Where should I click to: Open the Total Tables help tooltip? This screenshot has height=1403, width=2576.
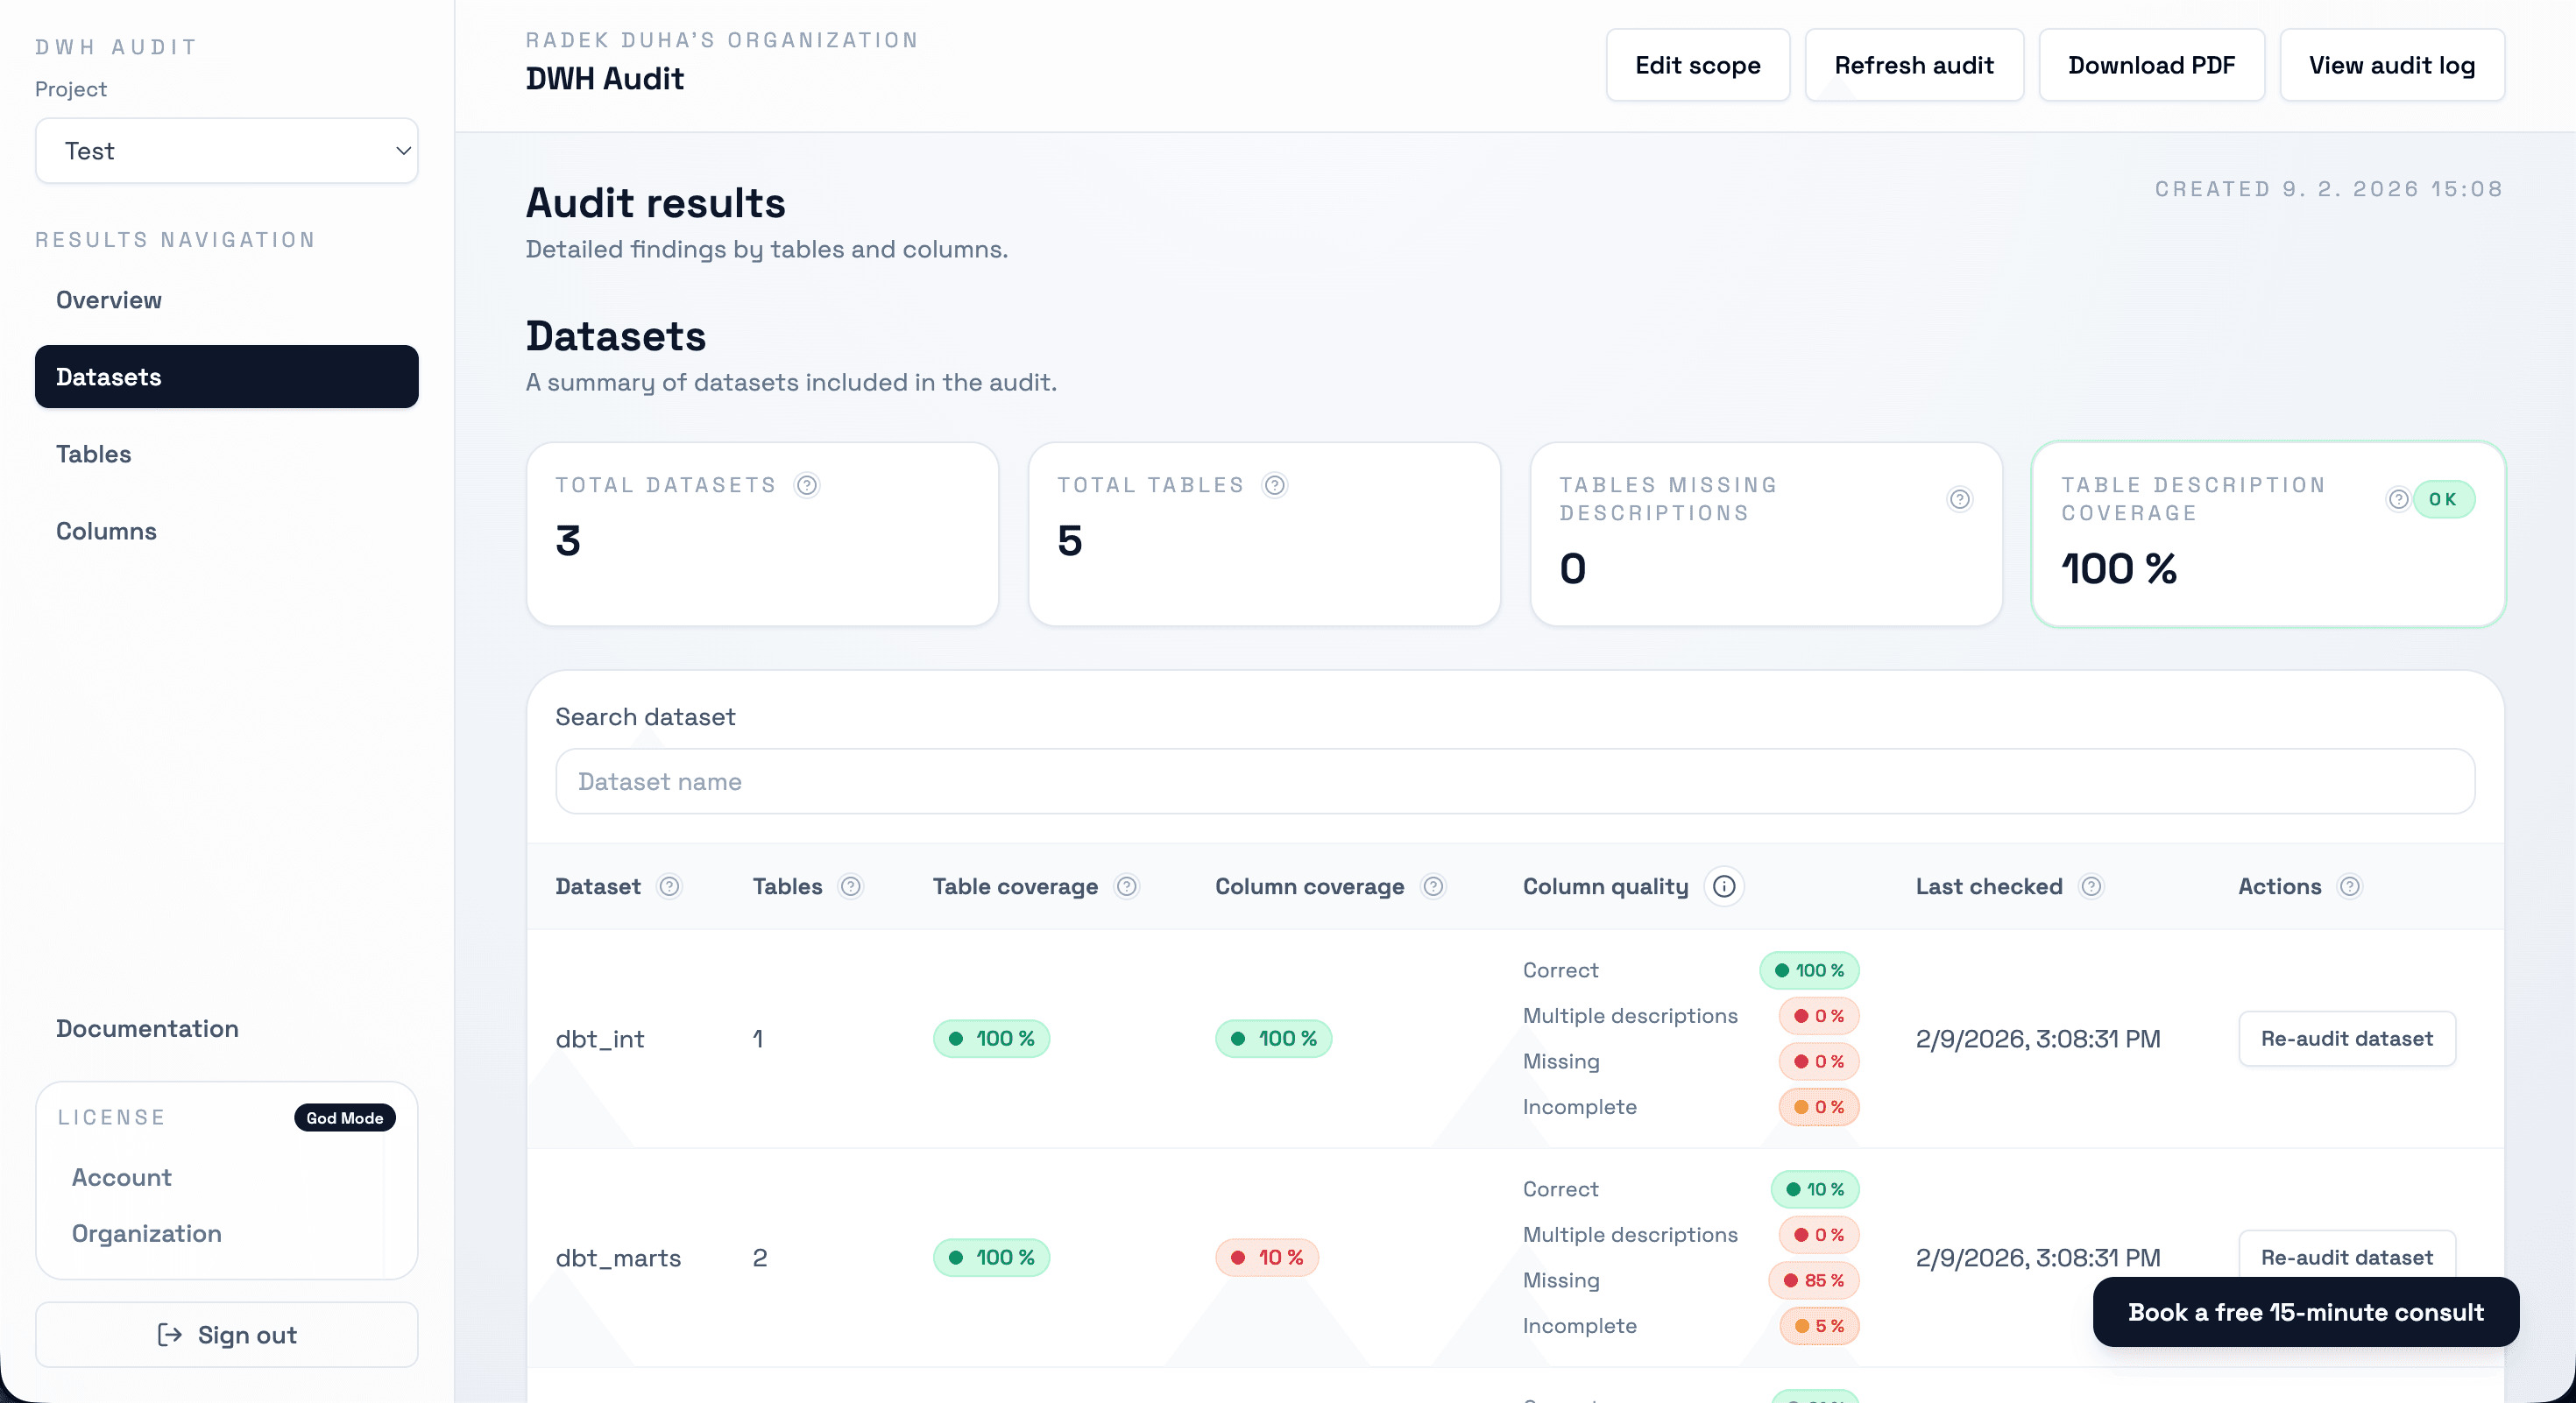click(x=1274, y=484)
